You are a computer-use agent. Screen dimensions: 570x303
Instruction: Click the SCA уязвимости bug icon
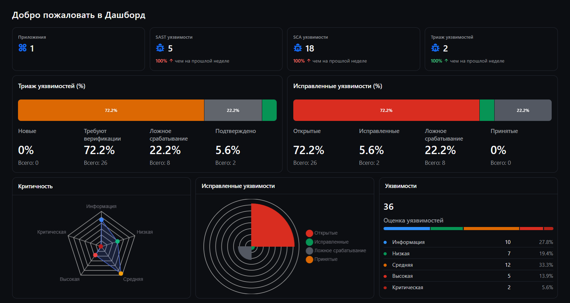[298, 48]
